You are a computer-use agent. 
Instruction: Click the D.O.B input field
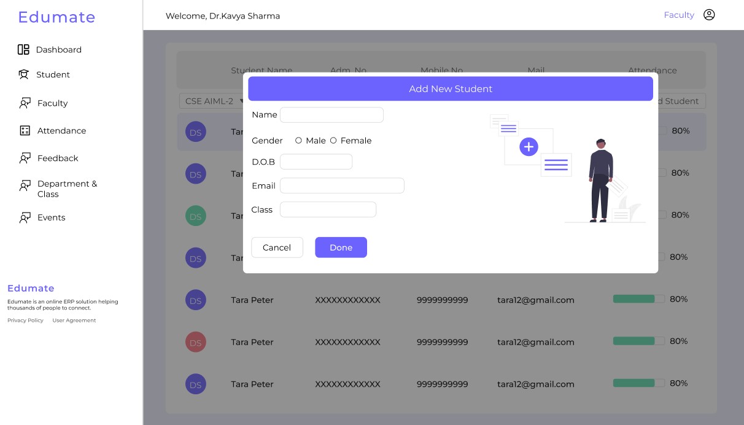316,162
